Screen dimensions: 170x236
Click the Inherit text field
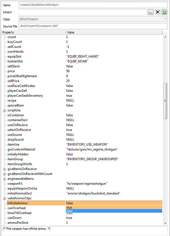82,12
